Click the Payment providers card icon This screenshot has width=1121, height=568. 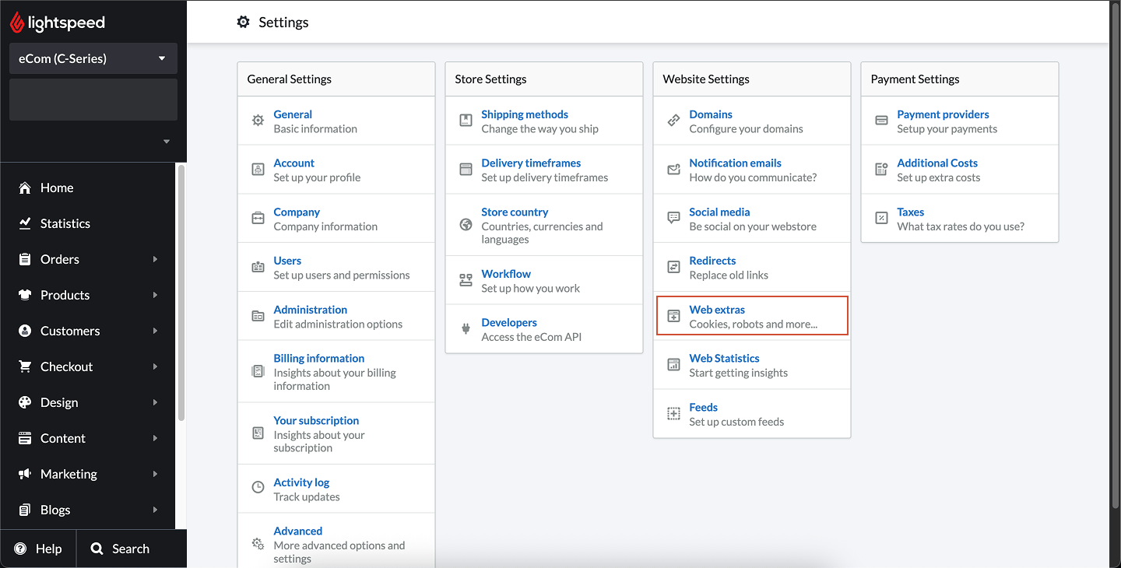point(881,121)
